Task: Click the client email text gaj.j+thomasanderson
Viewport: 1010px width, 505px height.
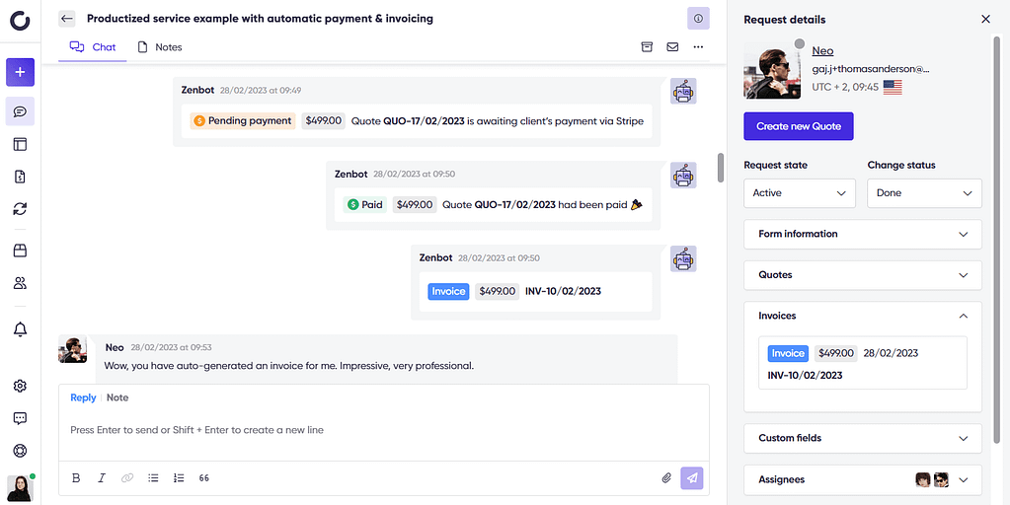Action: click(872, 69)
